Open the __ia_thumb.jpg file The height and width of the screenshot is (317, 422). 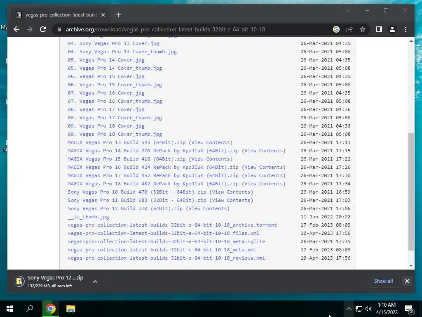88,217
